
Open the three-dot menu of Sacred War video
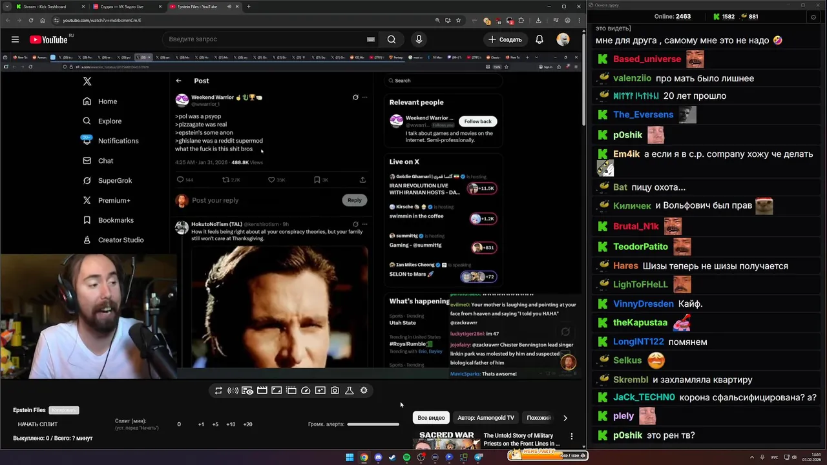571,437
